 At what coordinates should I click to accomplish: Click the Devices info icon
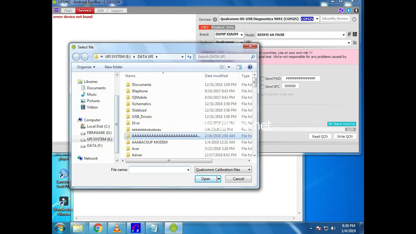(215, 19)
